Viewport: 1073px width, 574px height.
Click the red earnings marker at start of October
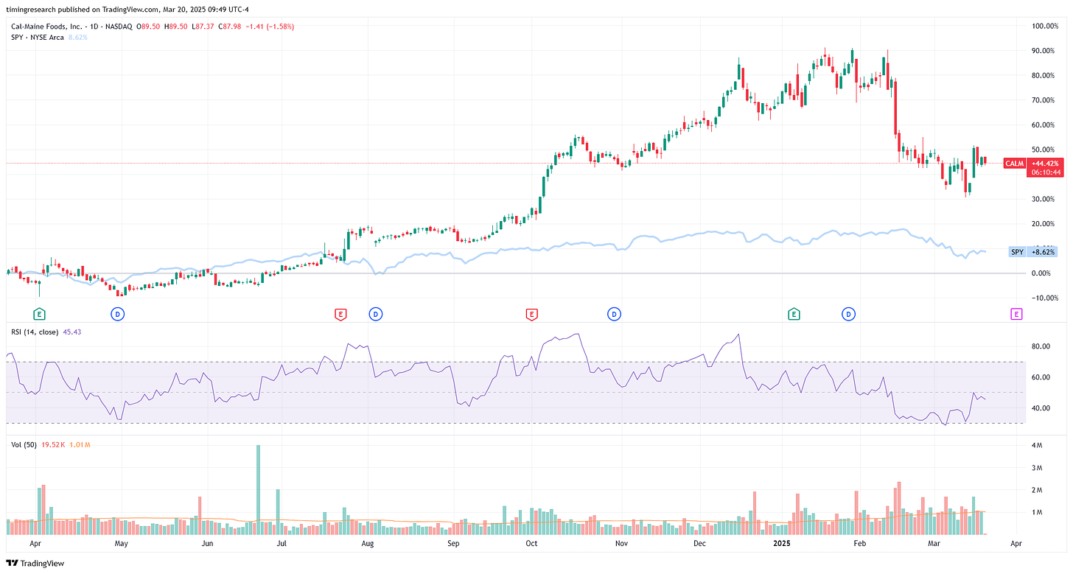tap(531, 315)
